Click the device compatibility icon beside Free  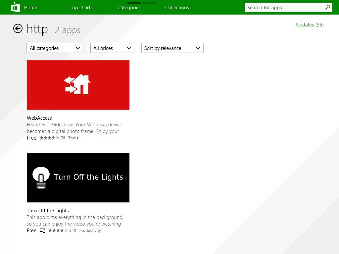43,231
